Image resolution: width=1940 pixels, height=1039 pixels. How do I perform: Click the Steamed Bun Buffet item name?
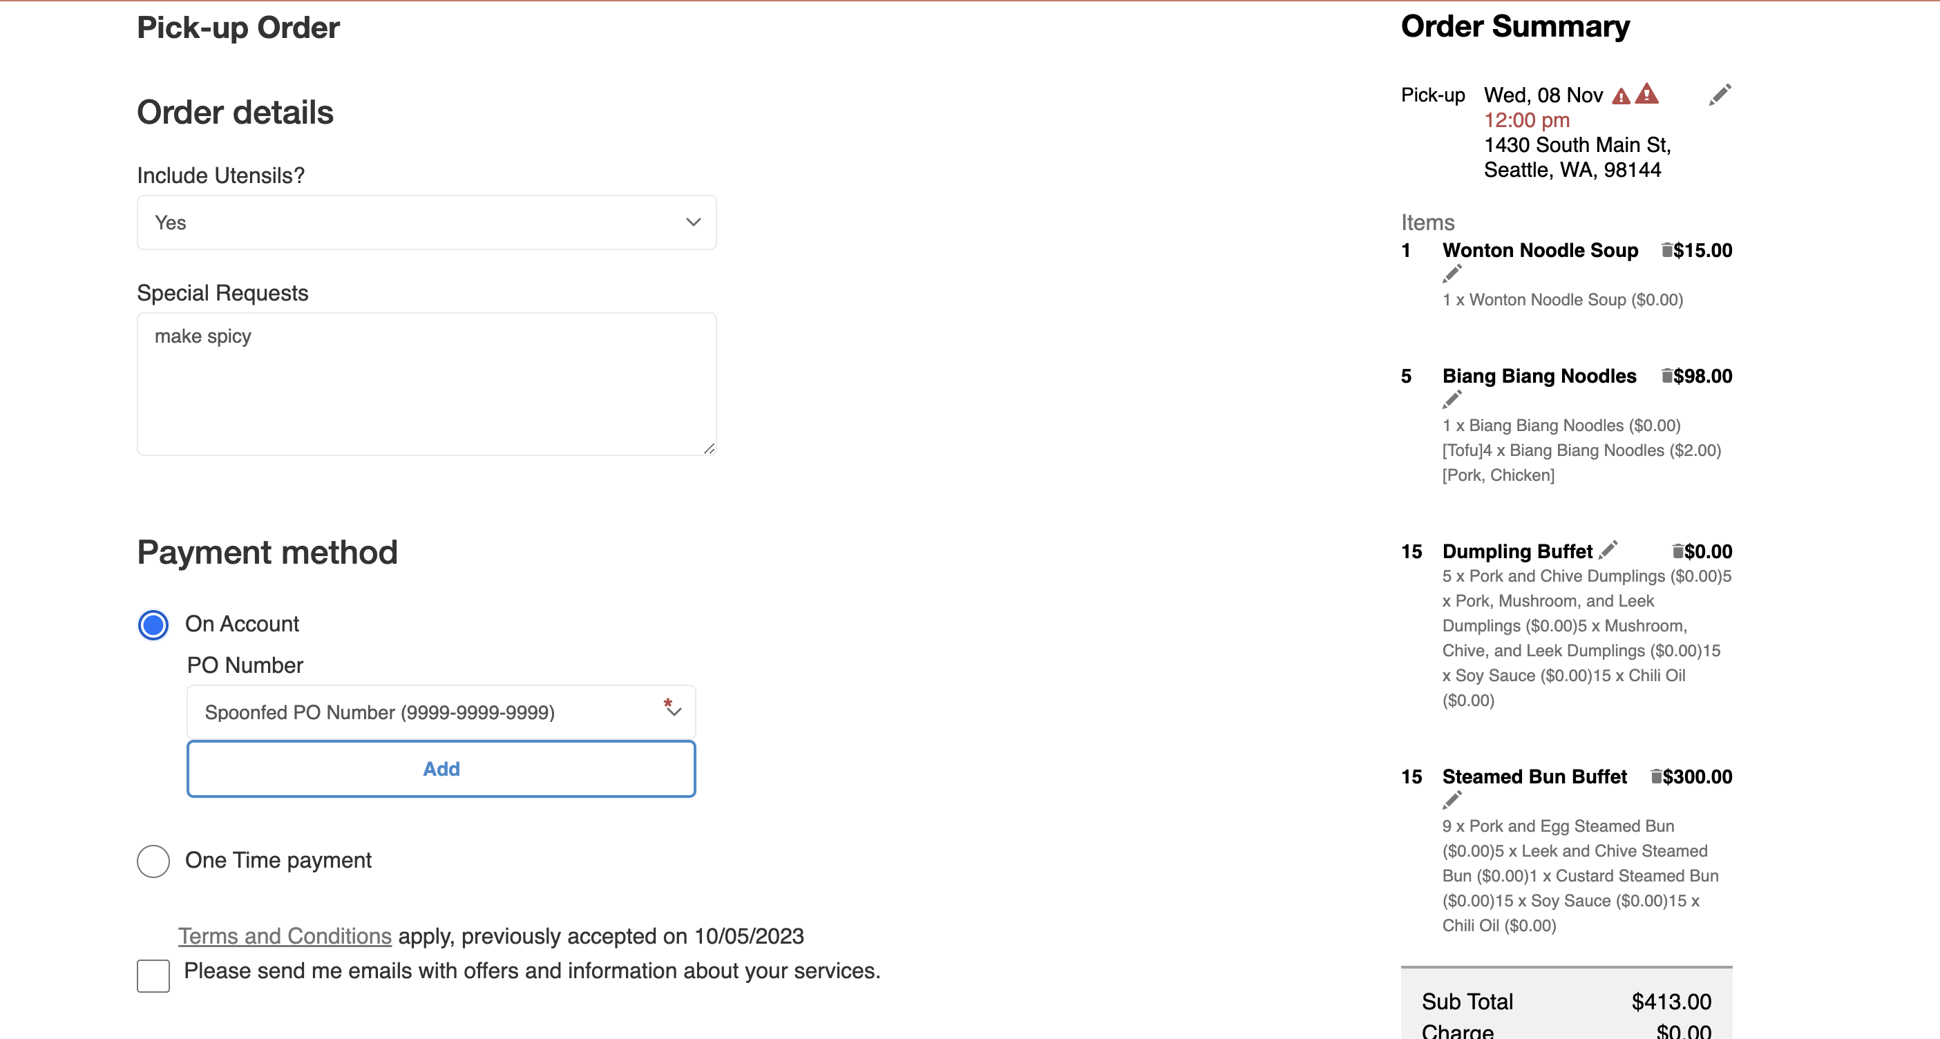point(1534,776)
